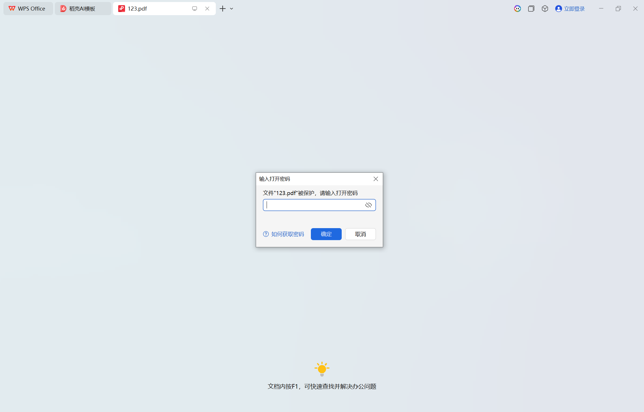
Task: Click 立即登录 to sign in
Action: click(574, 9)
